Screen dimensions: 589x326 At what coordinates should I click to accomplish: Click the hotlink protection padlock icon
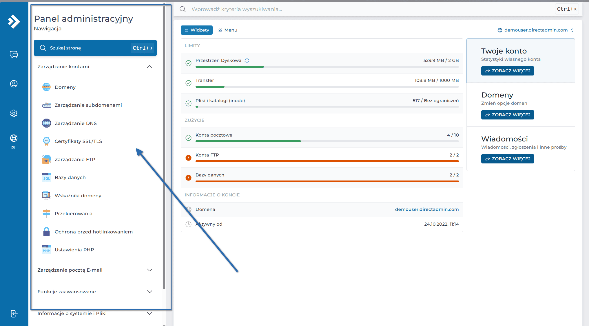(46, 232)
